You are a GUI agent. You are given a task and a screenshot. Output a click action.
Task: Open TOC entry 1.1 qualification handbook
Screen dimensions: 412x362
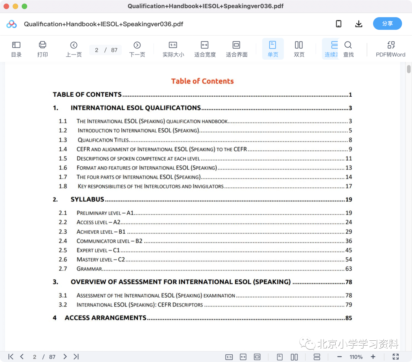coord(205,121)
